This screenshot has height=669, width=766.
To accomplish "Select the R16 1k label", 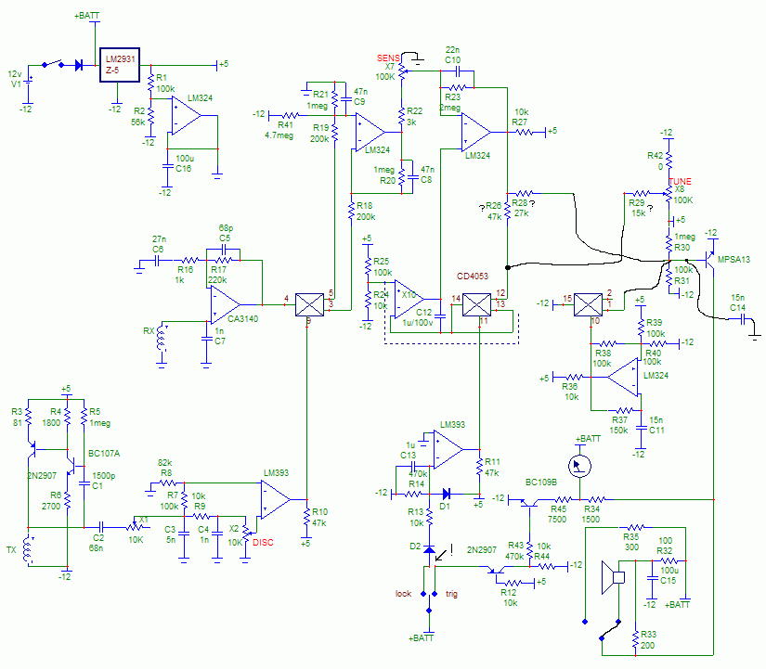I will [x=185, y=275].
